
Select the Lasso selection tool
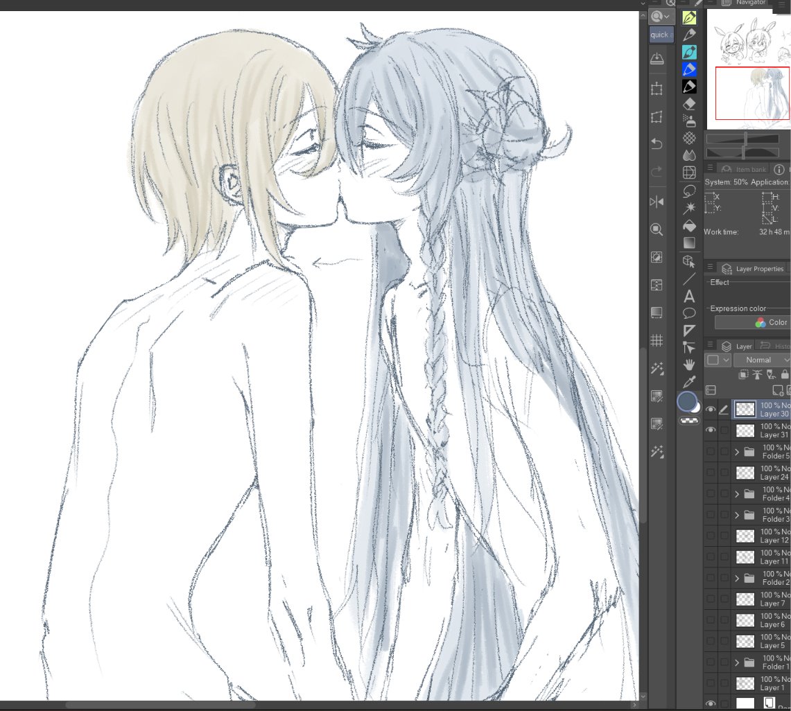689,191
